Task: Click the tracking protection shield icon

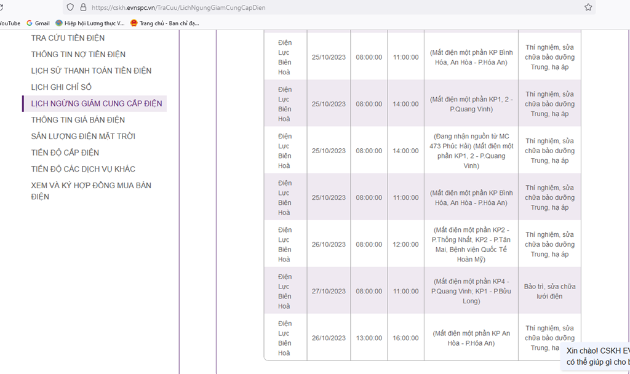Action: 70,7
